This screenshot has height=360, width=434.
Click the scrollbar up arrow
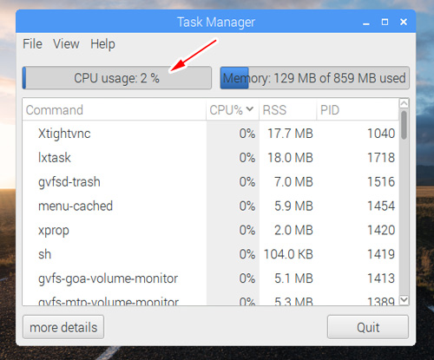[x=404, y=103]
